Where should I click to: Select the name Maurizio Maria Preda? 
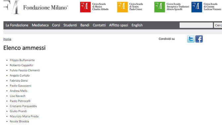pyautogui.click(x=24, y=116)
